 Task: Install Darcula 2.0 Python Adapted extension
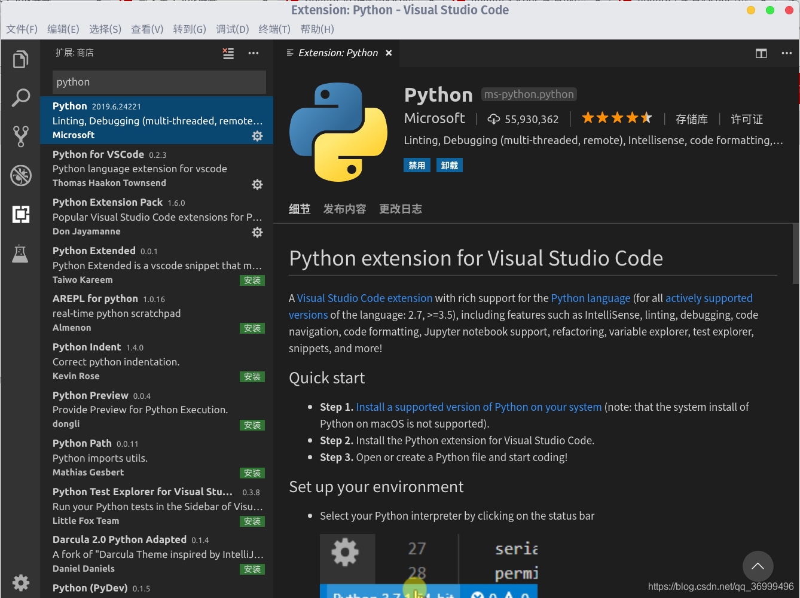tap(252, 569)
